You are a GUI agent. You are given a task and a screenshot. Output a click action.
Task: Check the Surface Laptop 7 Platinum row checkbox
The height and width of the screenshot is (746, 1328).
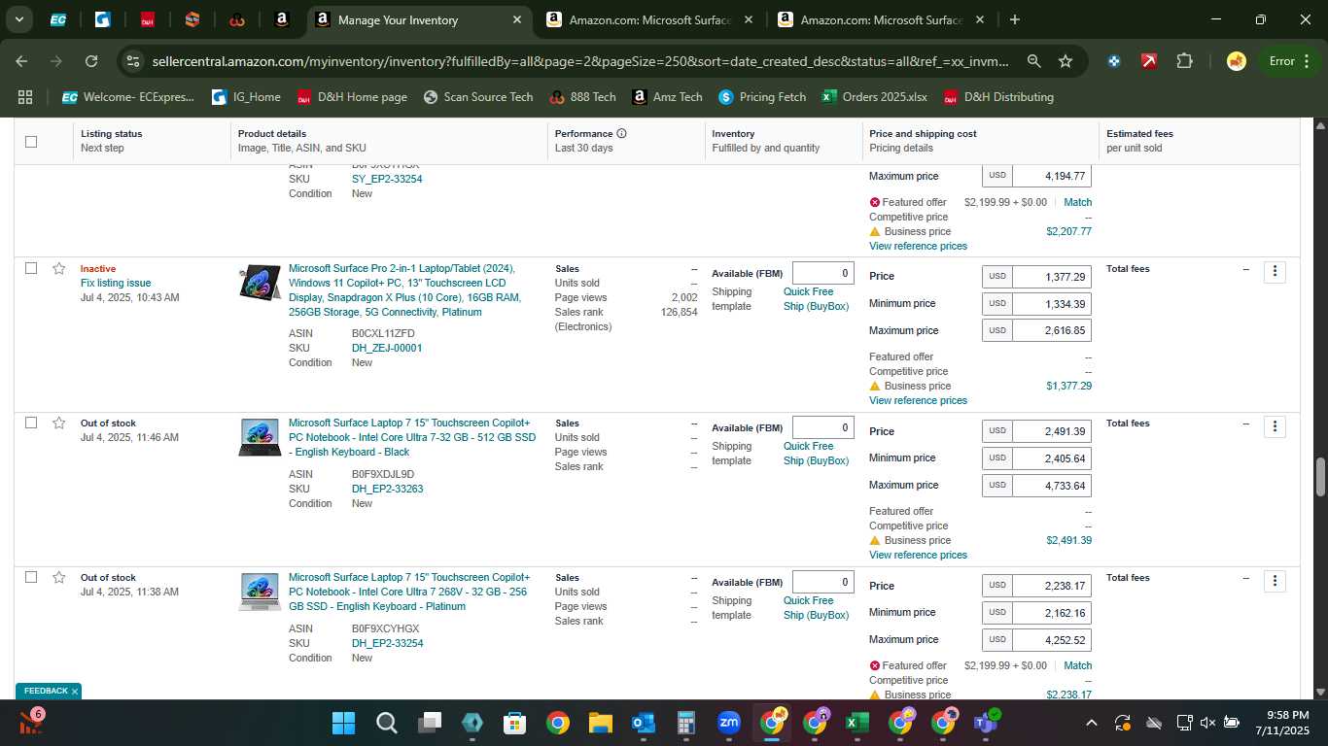(x=31, y=577)
